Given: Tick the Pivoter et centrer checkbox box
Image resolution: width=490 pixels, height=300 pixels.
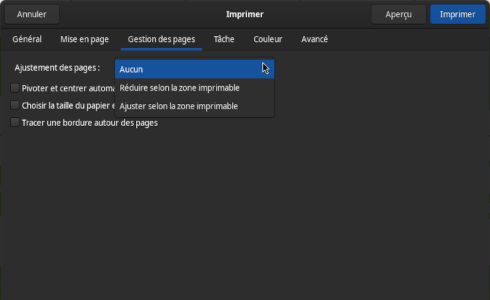Looking at the screenshot, I should pyautogui.click(x=15, y=88).
